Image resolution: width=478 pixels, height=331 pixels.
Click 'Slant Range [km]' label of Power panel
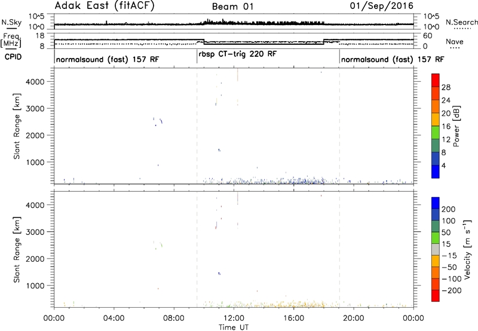click(x=17, y=126)
